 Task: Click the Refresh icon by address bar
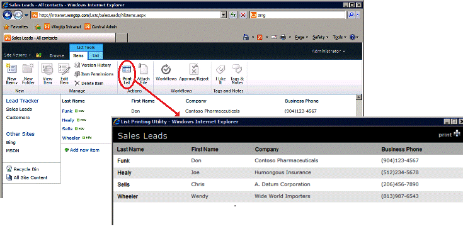coord(233,15)
